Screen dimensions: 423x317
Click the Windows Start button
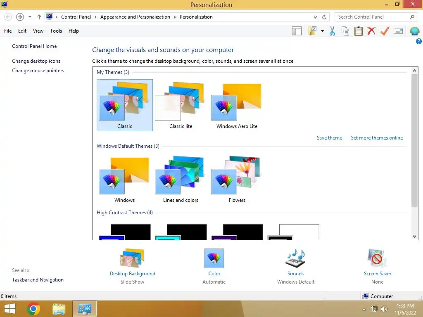10,309
